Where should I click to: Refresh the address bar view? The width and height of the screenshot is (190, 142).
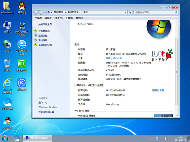[x=130, y=12]
